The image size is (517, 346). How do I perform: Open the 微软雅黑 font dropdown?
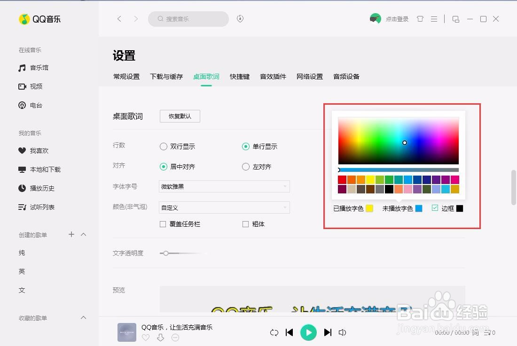[x=224, y=186]
